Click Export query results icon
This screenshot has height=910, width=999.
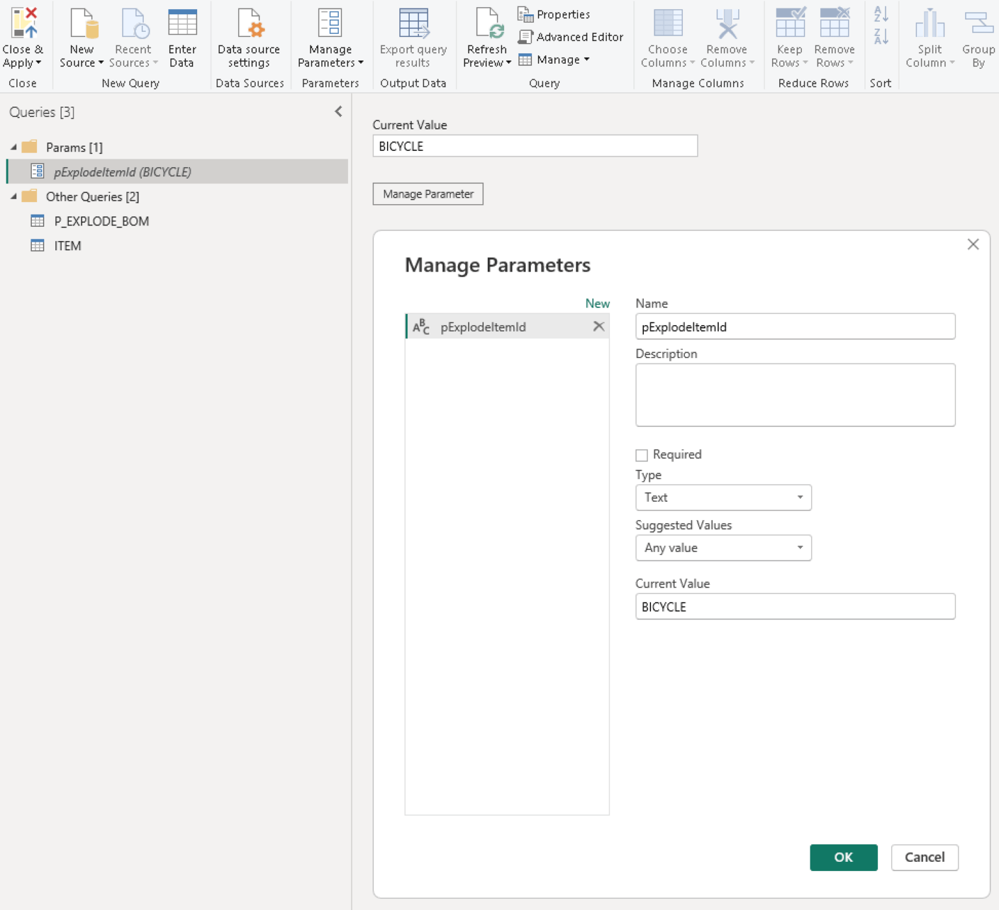pos(414,23)
